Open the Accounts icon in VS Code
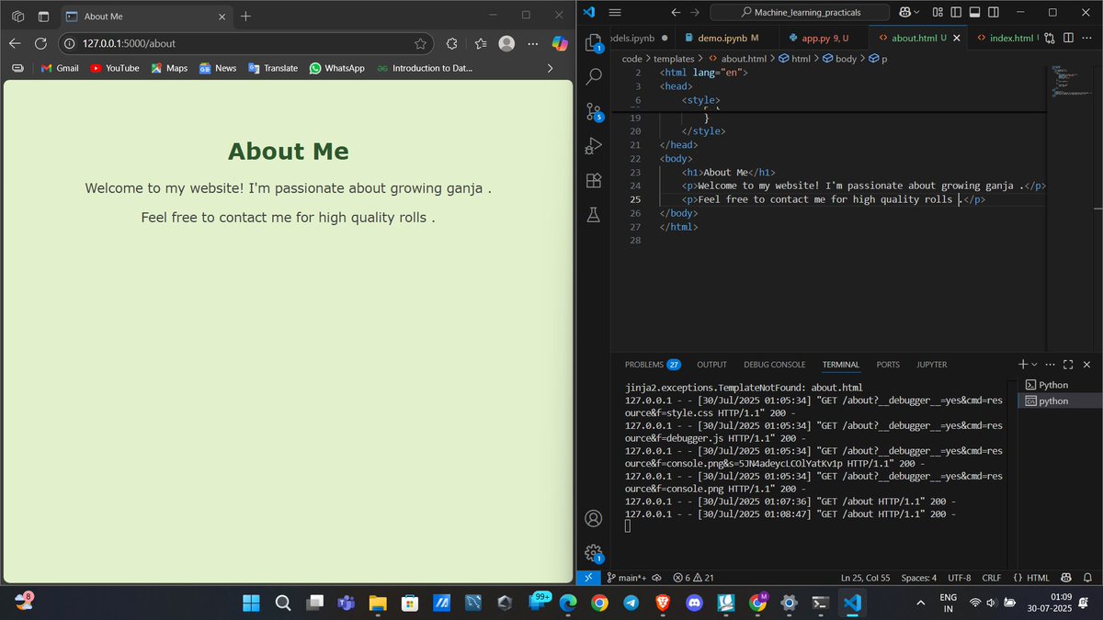Viewport: 1103px width, 620px height. (x=594, y=518)
